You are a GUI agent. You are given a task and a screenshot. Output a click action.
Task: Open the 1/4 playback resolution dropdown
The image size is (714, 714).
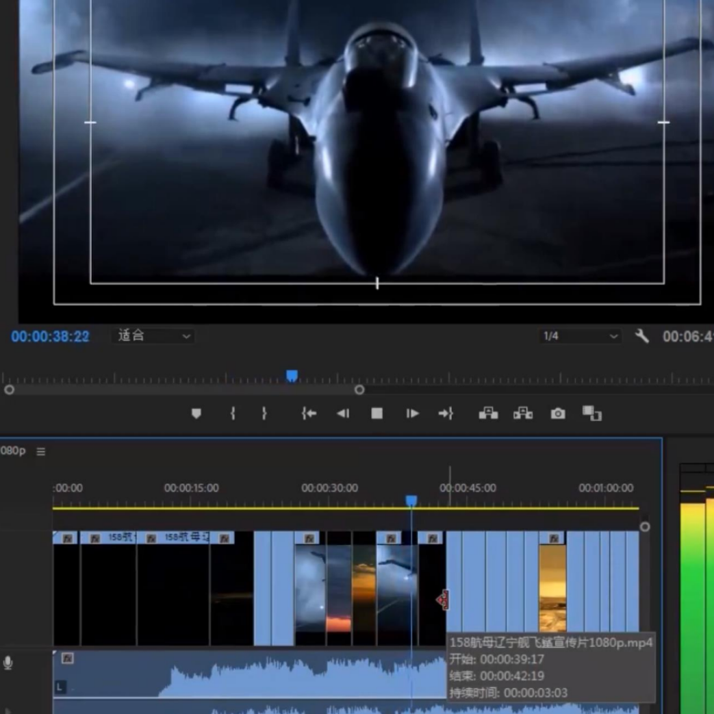(580, 337)
